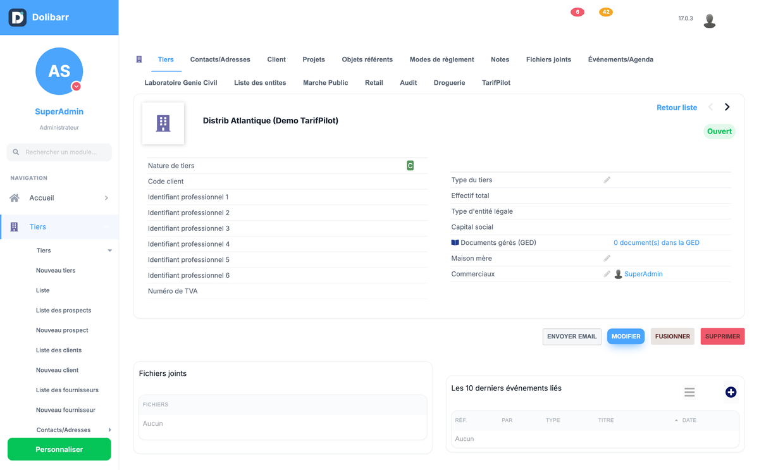Open the Événements/Agenda tab
Screen dimensions: 759x470
coord(620,59)
